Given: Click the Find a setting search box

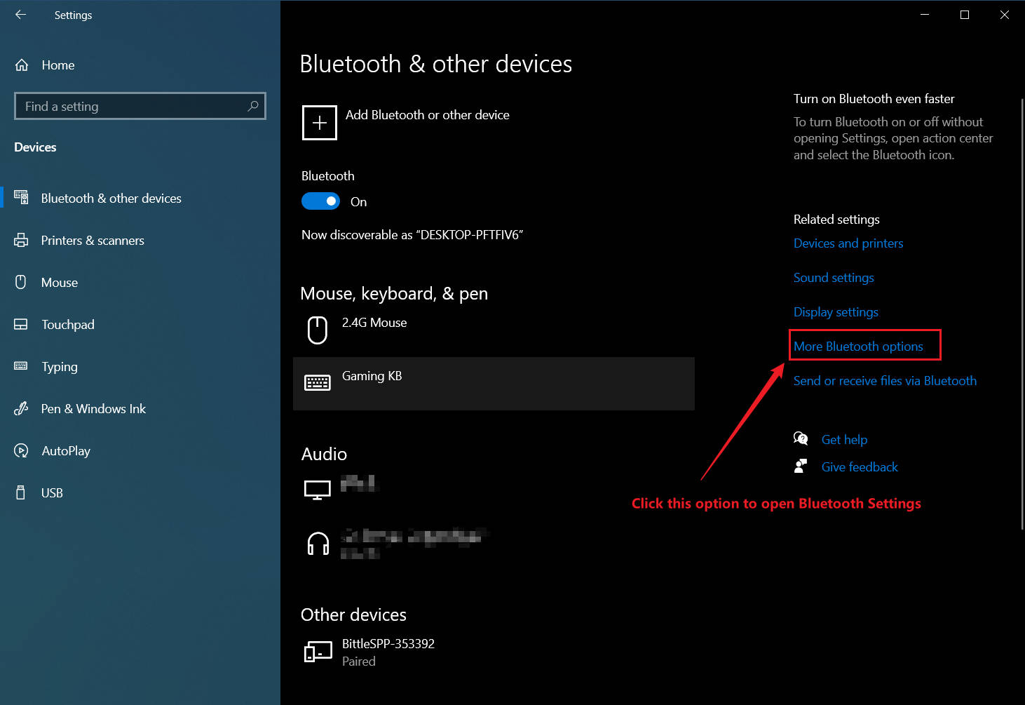Looking at the screenshot, I should pos(133,106).
